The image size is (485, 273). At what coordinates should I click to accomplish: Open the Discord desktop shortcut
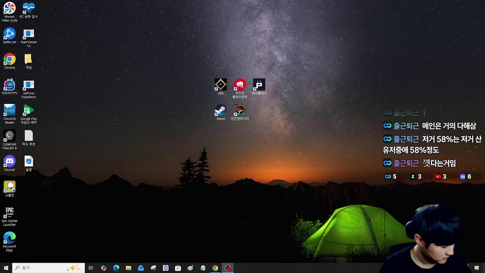point(9,163)
